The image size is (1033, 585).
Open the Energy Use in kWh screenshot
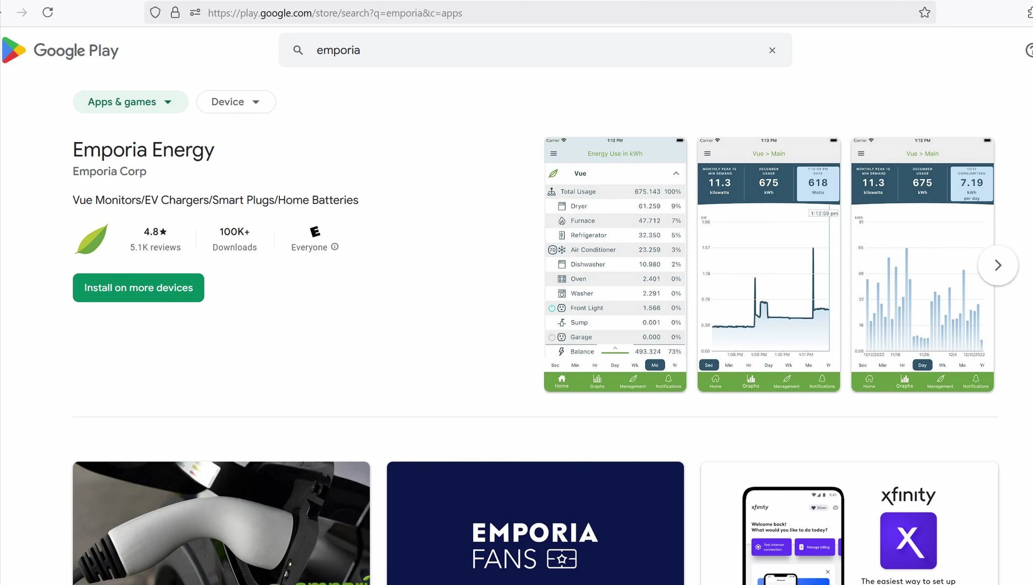tap(615, 264)
